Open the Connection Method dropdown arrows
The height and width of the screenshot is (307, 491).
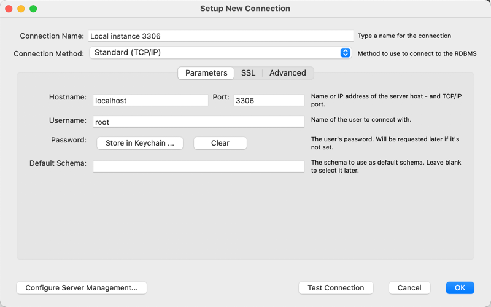[x=345, y=53]
